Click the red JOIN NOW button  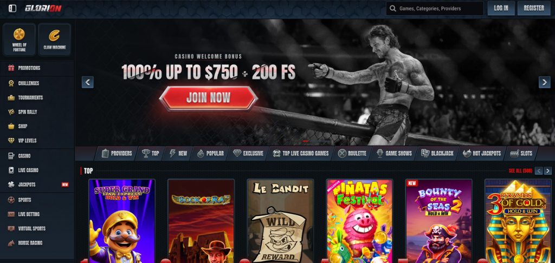point(209,98)
